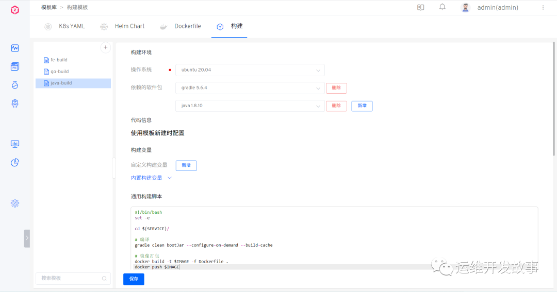Delete the gradle 5.6.4 package
557x292 pixels.
tap(336, 88)
